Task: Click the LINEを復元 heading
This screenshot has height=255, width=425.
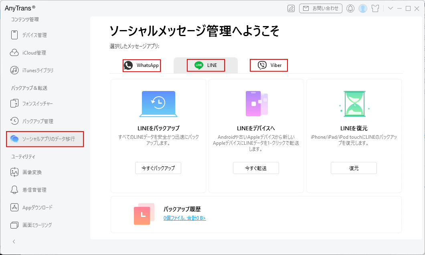Action: click(354, 128)
